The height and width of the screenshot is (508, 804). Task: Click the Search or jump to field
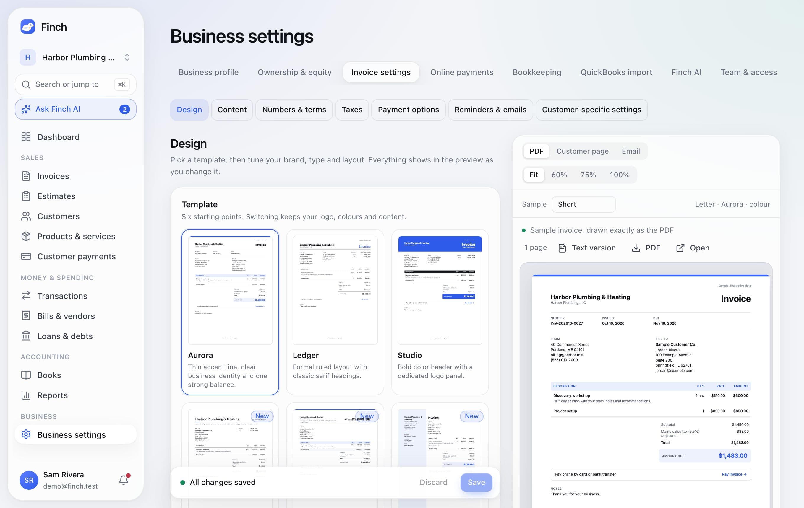click(75, 84)
